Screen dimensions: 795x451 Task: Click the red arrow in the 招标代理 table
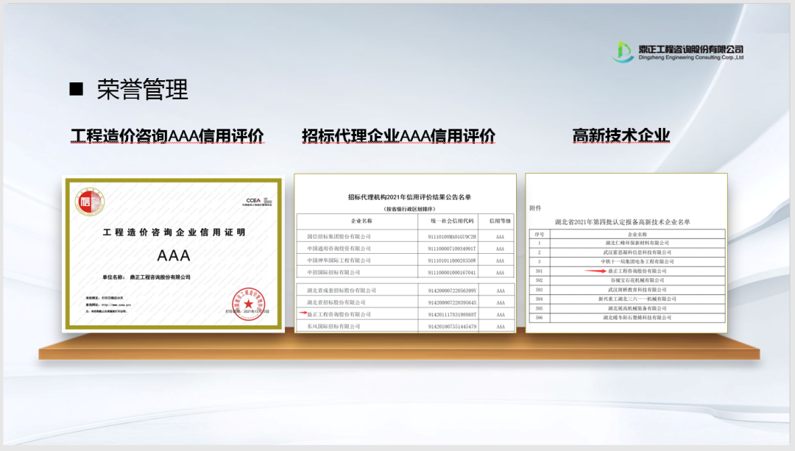[x=302, y=314]
